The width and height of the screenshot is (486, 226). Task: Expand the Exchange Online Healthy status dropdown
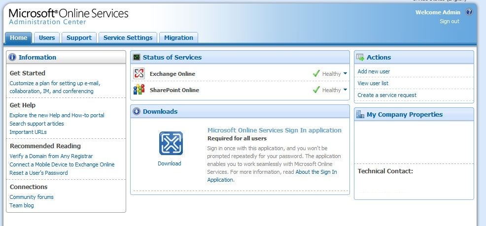346,74
